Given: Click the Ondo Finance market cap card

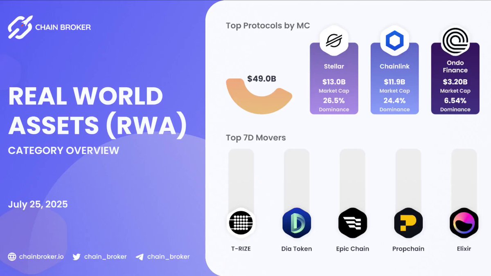Looking at the screenshot, I should (455, 78).
